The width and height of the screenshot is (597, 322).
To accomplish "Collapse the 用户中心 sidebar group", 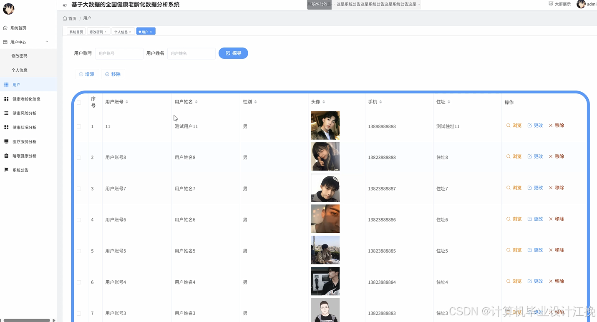I will tap(47, 42).
